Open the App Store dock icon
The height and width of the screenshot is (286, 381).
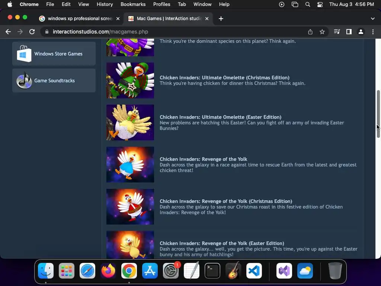(x=150, y=271)
